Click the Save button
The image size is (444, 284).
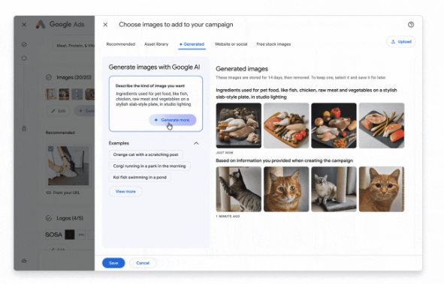point(113,263)
